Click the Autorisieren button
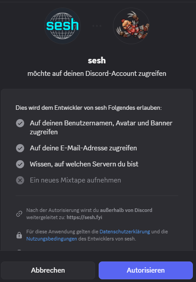The width and height of the screenshot is (196, 282). click(146, 270)
